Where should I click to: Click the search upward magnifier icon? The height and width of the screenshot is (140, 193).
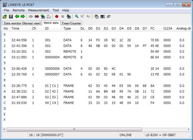[83, 16]
